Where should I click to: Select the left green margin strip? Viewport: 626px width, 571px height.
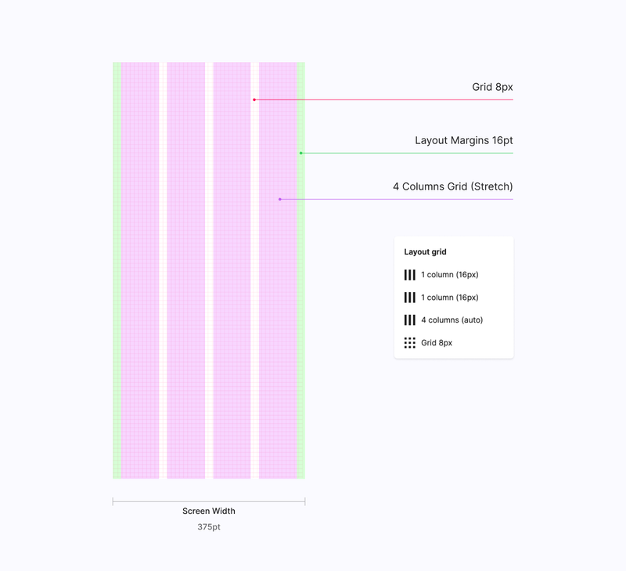(117, 270)
